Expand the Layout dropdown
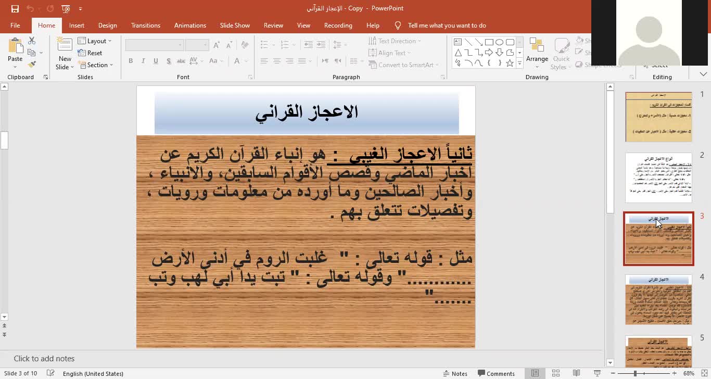Viewport: 711px width, 379px height. pyautogui.click(x=95, y=41)
